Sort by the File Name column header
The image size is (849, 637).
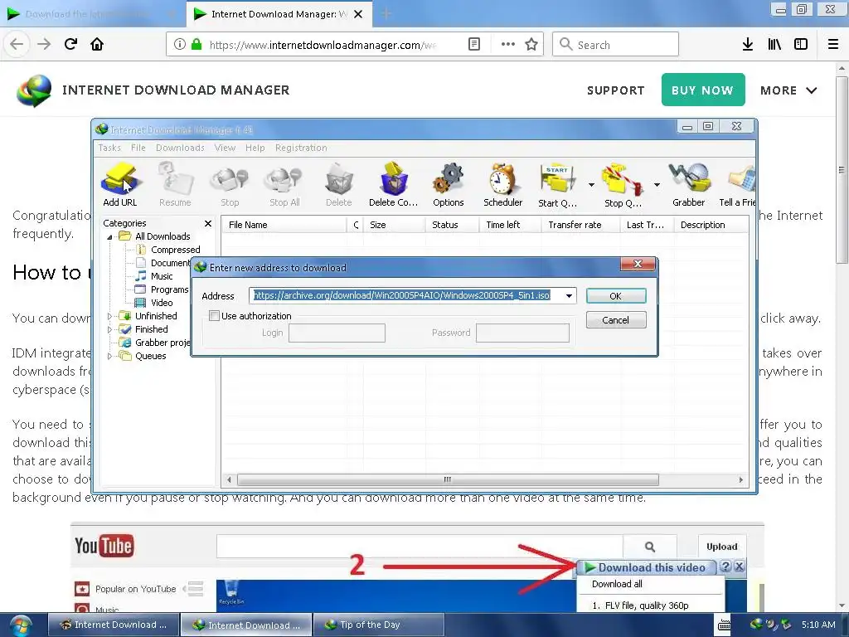284,225
